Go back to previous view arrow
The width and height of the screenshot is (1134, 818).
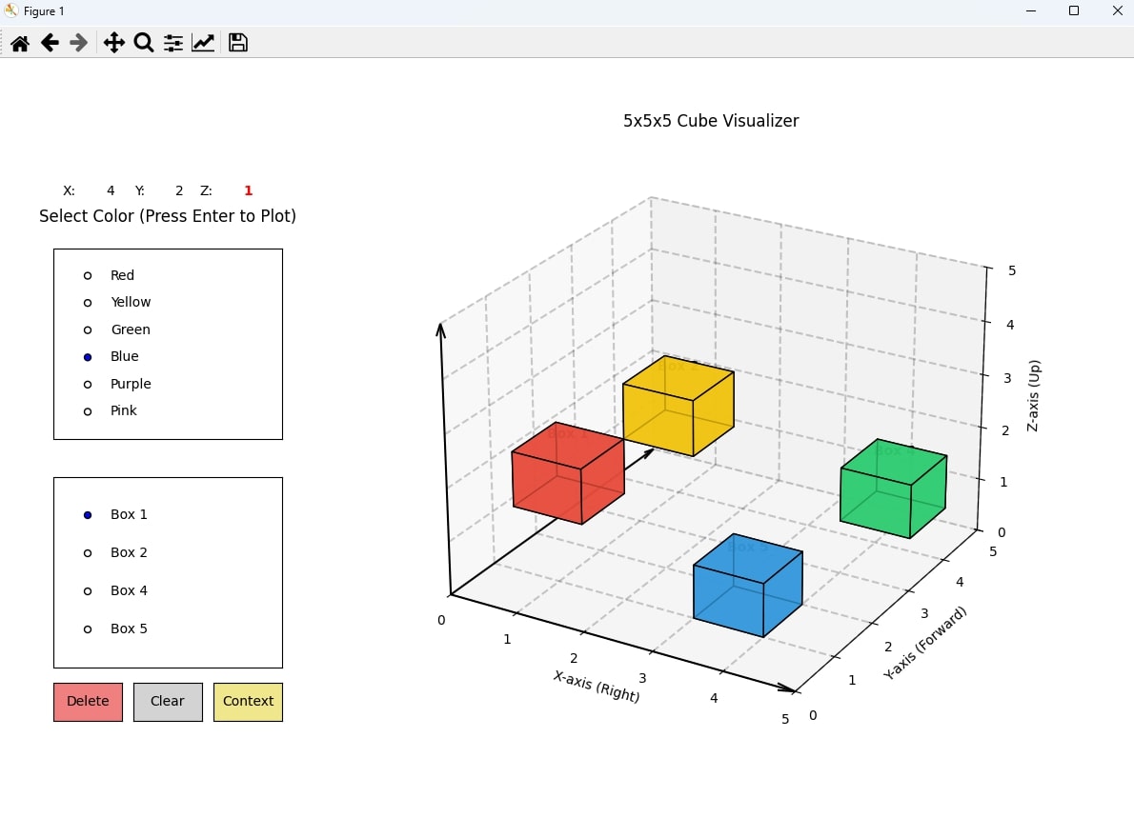[x=50, y=44]
